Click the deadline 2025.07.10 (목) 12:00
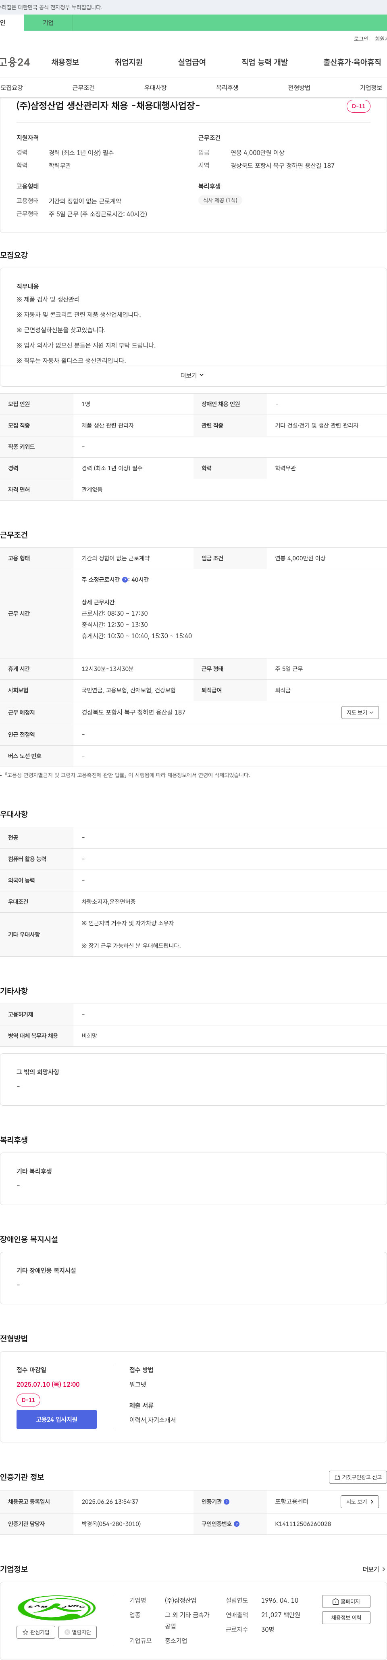The width and height of the screenshot is (387, 1660). pyautogui.click(x=48, y=1383)
